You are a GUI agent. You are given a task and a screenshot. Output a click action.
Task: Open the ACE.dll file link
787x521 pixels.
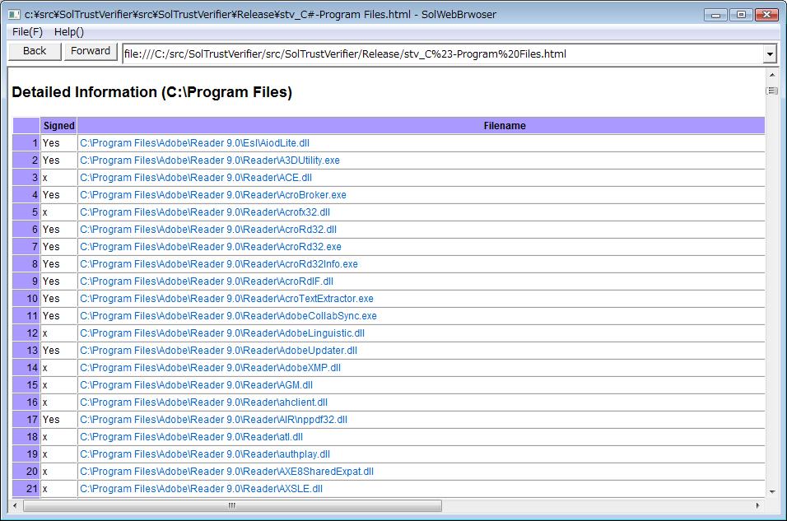tap(196, 178)
